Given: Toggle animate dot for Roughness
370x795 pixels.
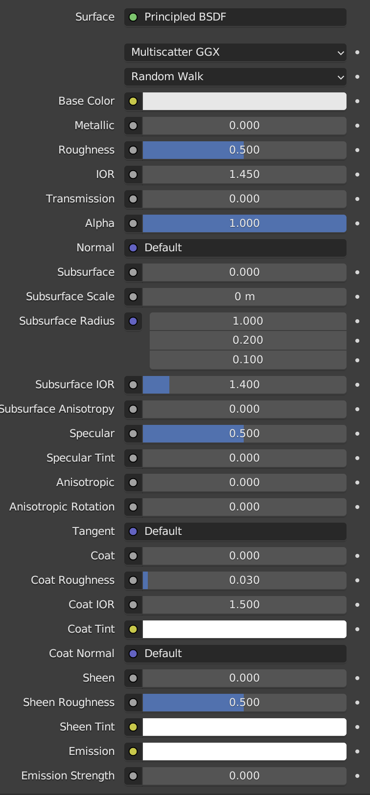Looking at the screenshot, I should click(357, 150).
